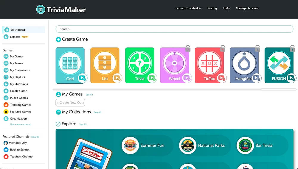Open the My Classrooms icon
The image size is (298, 169).
tap(6, 70)
